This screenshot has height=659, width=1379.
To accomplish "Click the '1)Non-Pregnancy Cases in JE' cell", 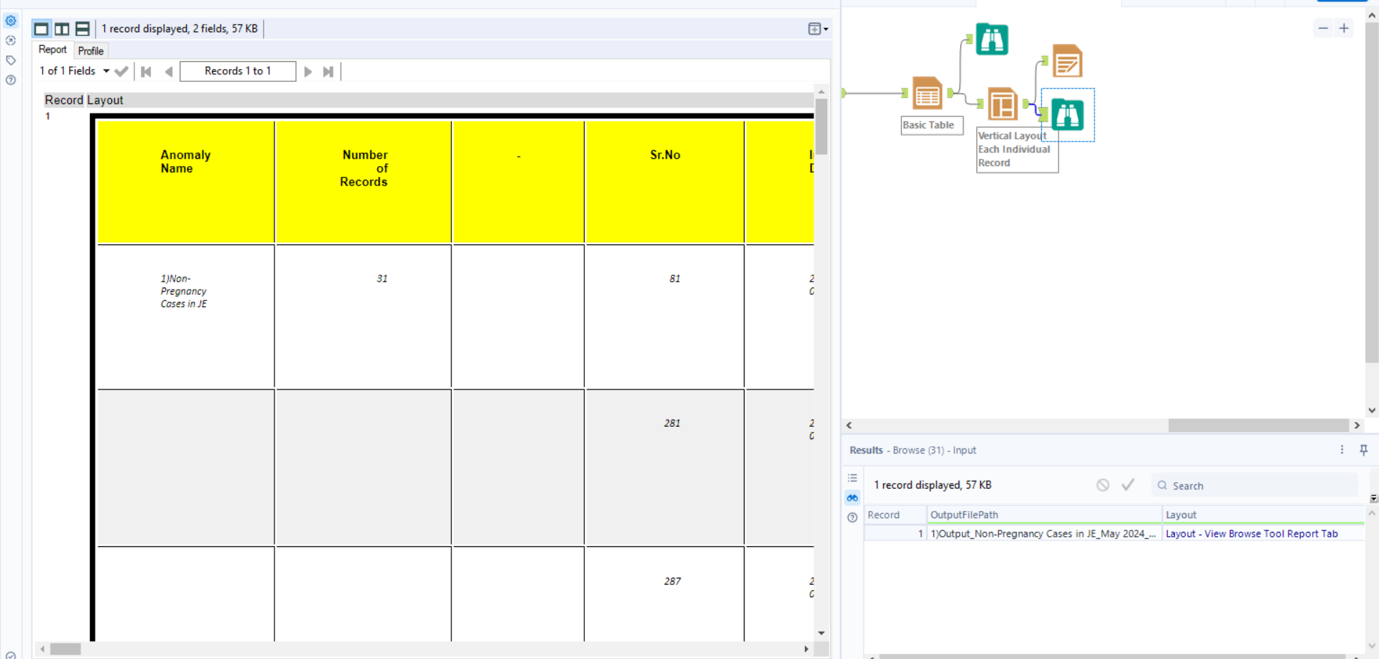I will click(x=185, y=317).
